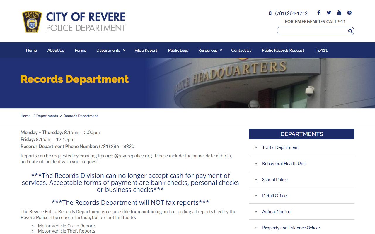This screenshot has height=234, width=375.
Task: Click the Motor Vehicle Theft Reports item
Action: pos(67,231)
